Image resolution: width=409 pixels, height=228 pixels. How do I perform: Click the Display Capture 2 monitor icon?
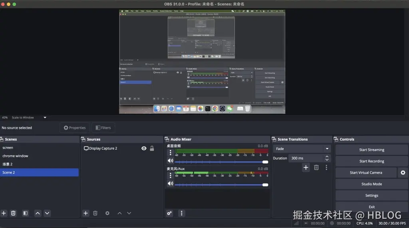(x=86, y=148)
